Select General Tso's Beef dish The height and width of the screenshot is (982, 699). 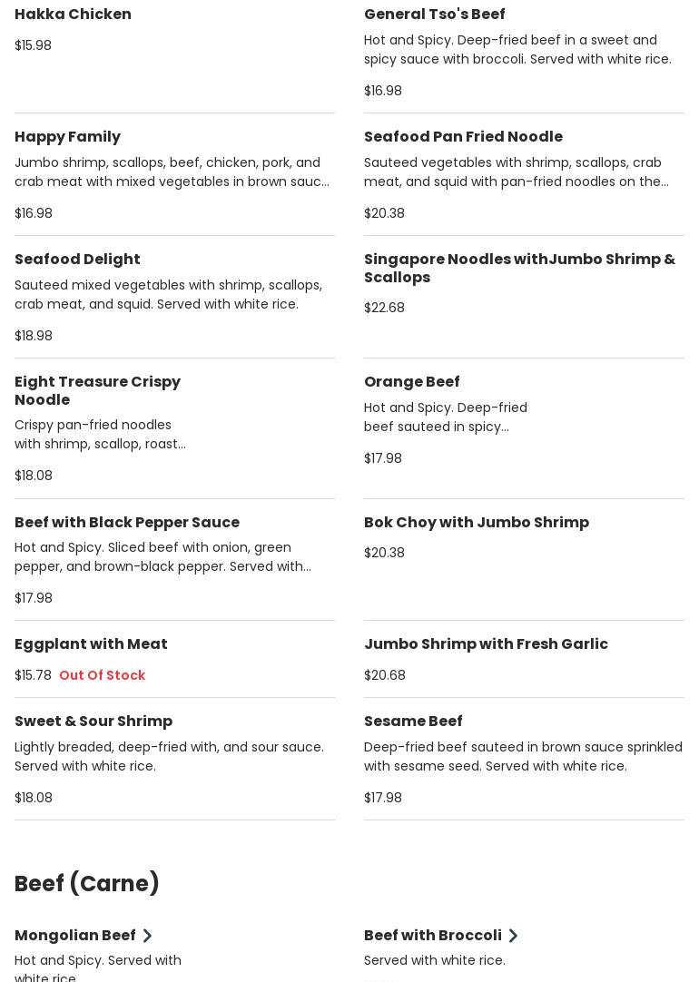pos(434,15)
